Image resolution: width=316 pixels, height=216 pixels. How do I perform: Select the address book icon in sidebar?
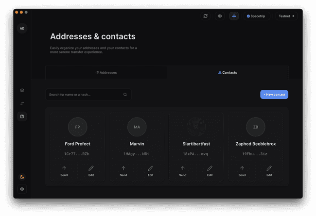tap(22, 116)
